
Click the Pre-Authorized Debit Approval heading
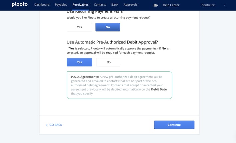112,42
